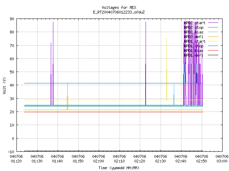Click the x-axis tick label 01:20

16,161
